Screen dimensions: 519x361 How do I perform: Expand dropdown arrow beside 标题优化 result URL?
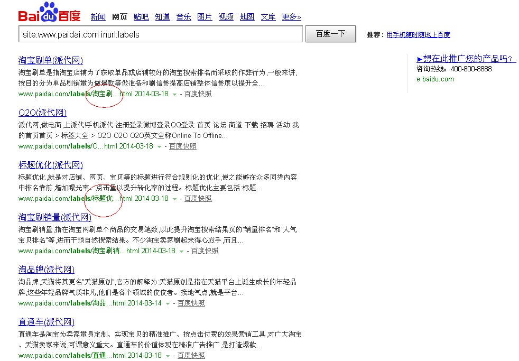click(174, 199)
